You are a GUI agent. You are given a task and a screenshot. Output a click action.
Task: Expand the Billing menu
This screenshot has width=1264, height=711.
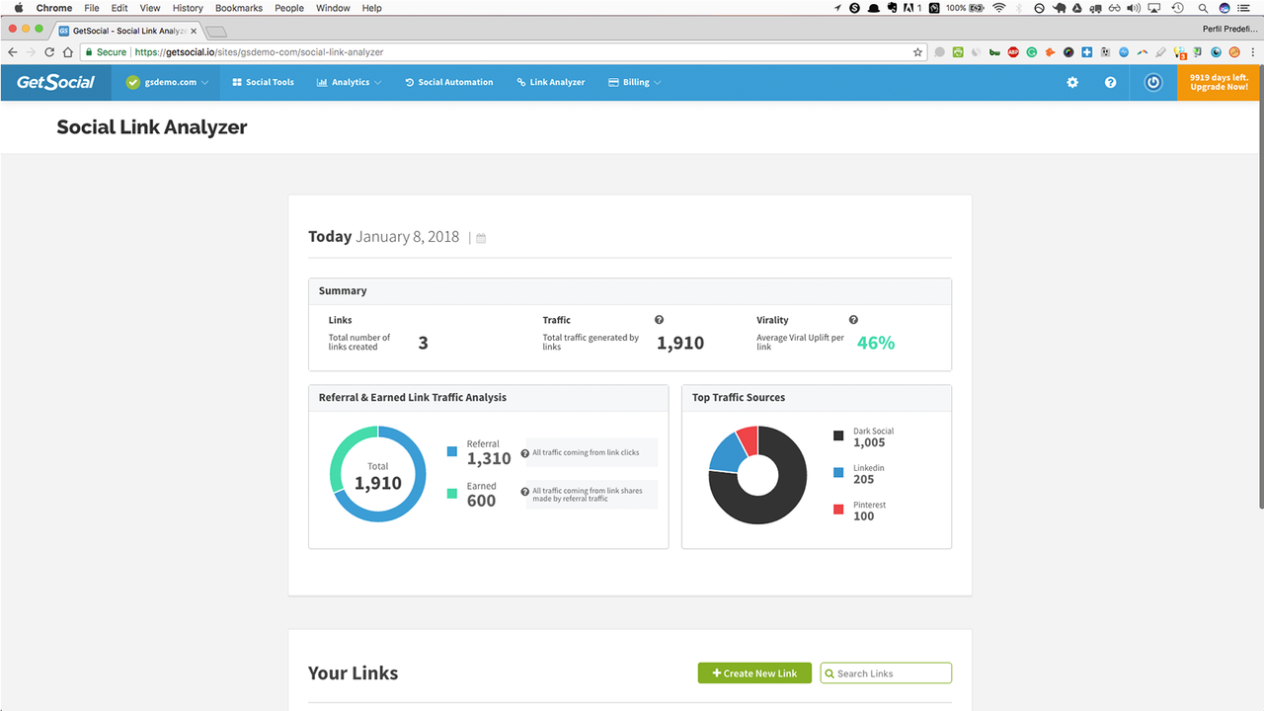point(634,82)
